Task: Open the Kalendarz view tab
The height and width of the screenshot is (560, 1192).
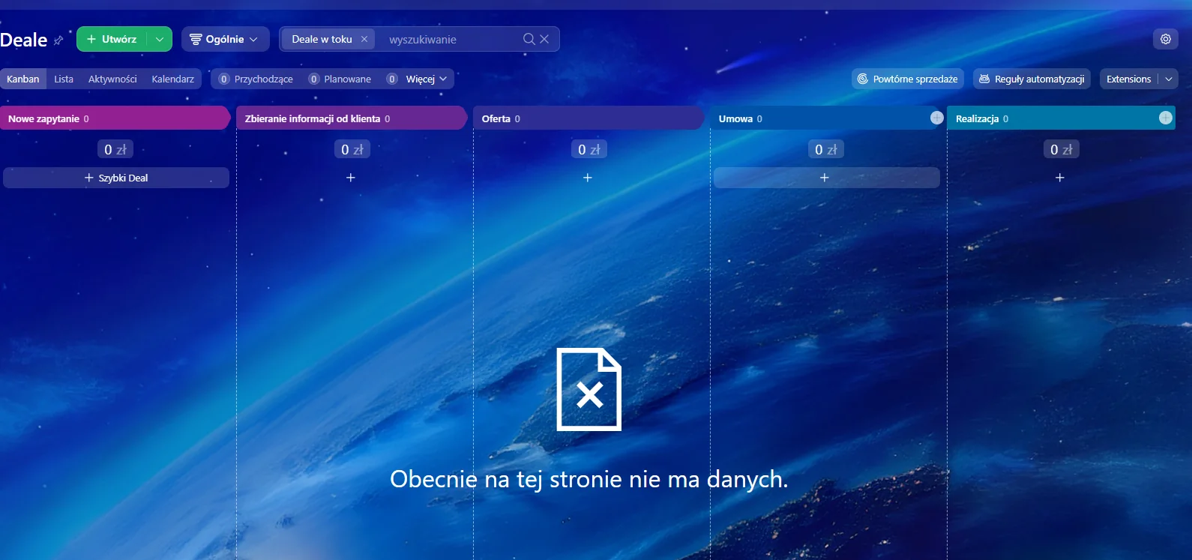Action: [173, 79]
